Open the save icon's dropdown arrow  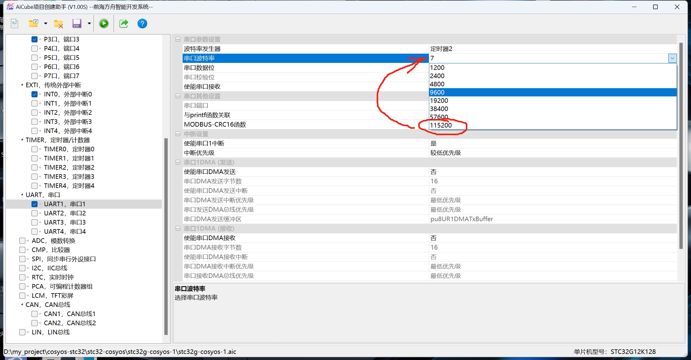(89, 23)
